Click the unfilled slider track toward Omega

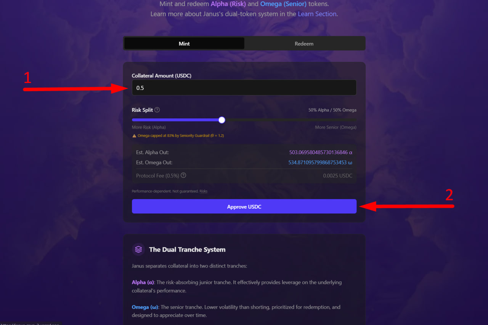(290, 120)
